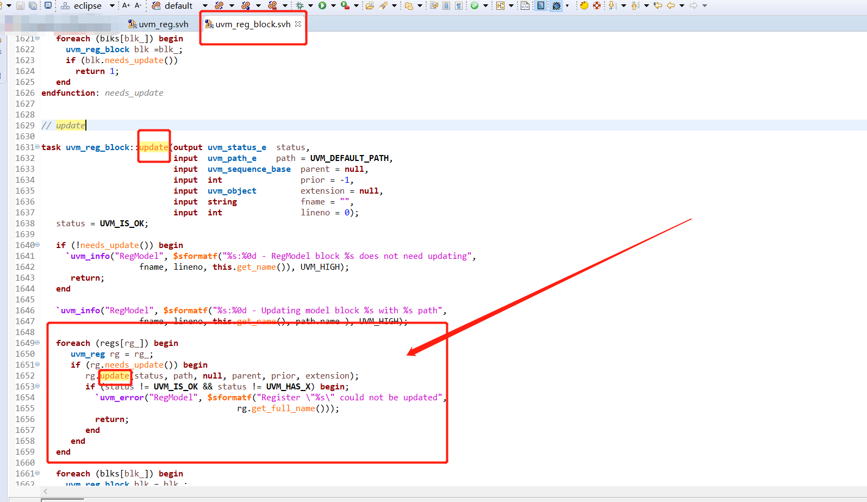Click the Save All icon
This screenshot has height=502, width=867.
33,5
